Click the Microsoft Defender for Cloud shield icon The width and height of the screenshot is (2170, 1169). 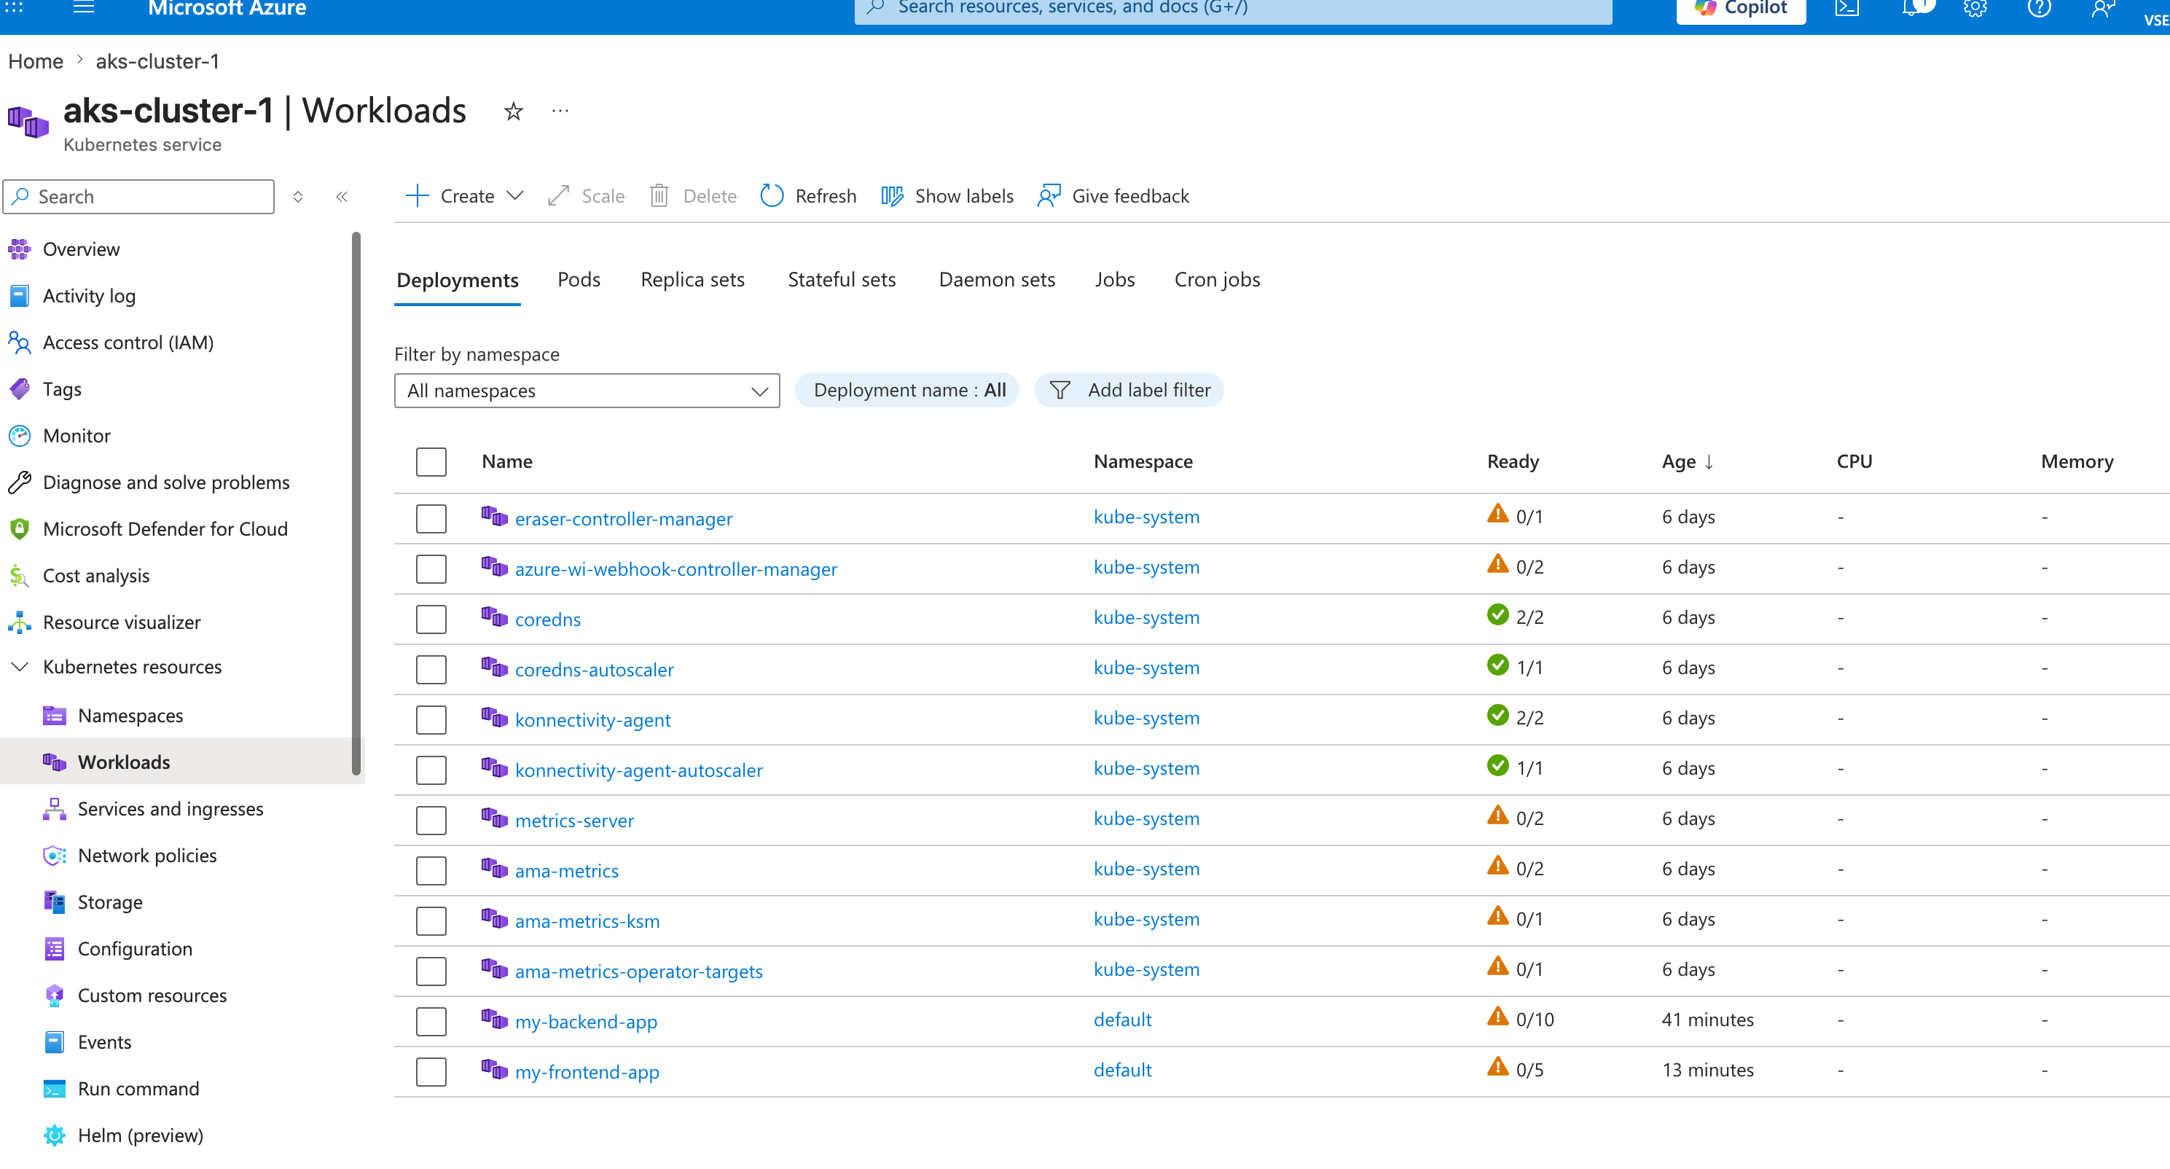(x=20, y=528)
